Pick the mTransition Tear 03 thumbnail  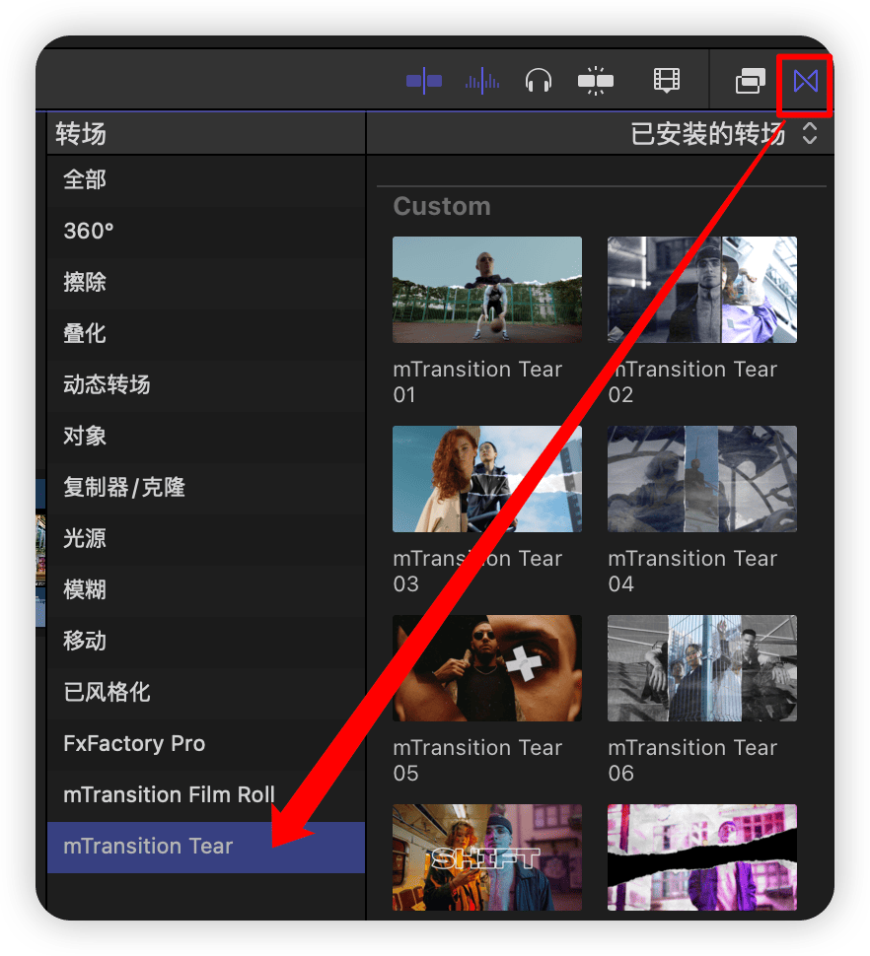[x=487, y=479]
